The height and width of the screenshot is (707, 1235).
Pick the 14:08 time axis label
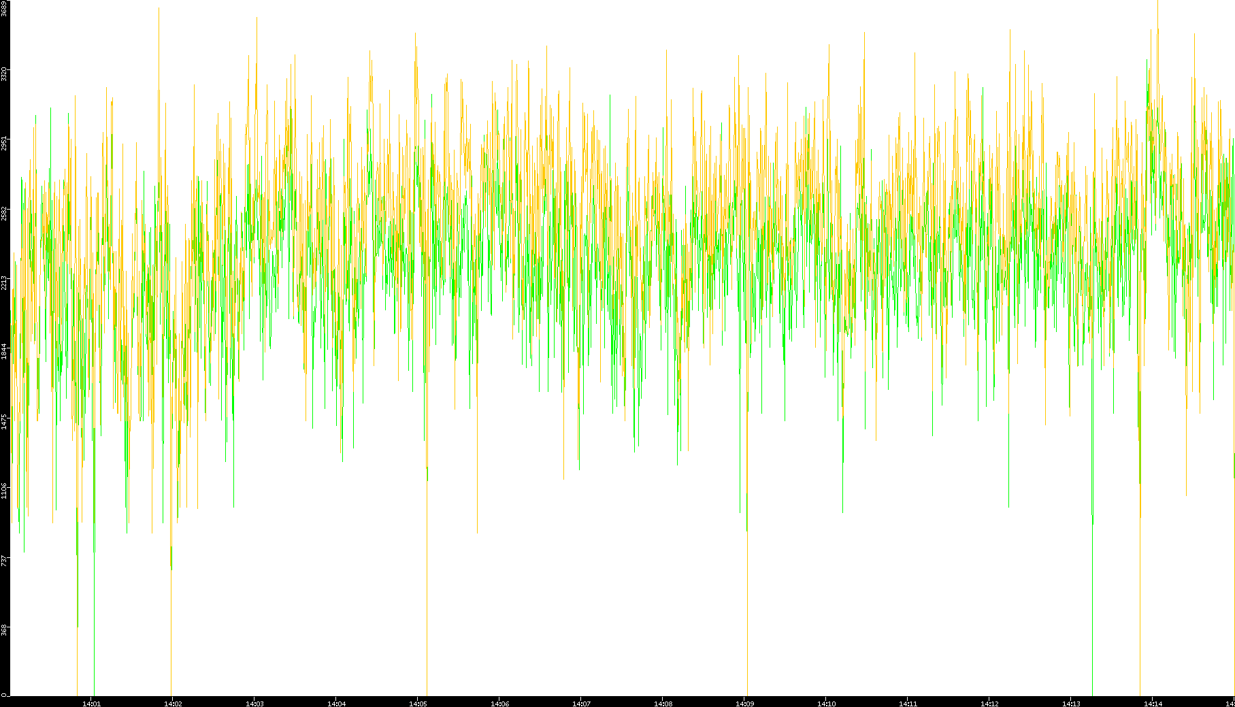663,704
